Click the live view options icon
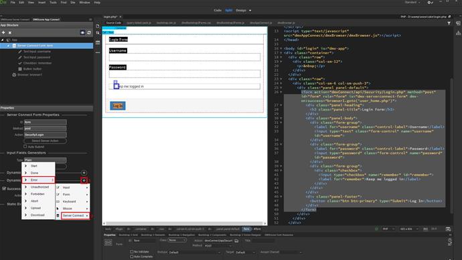Screen dimensions: 462x260 [98, 43]
